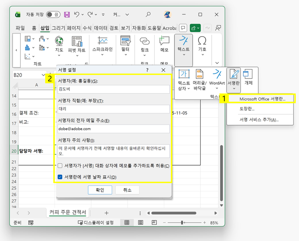Viewport: 299px width, 241px height.
Task: Click the vertical scrollbar thumb
Action: [221, 173]
